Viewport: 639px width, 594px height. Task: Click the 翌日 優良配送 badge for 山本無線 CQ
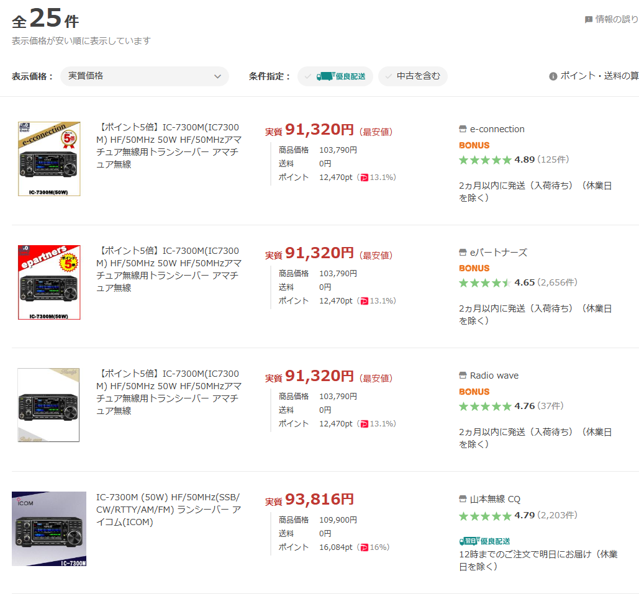pyautogui.click(x=484, y=541)
